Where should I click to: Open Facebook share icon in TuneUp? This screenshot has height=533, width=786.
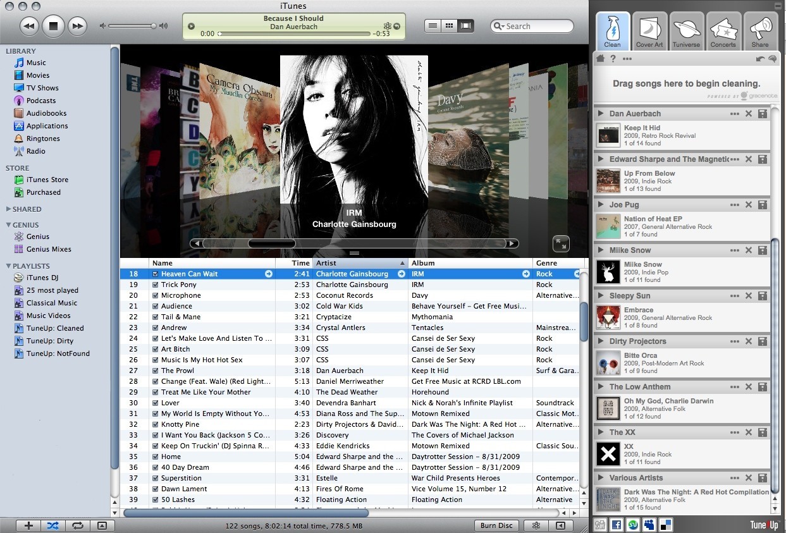(616, 525)
